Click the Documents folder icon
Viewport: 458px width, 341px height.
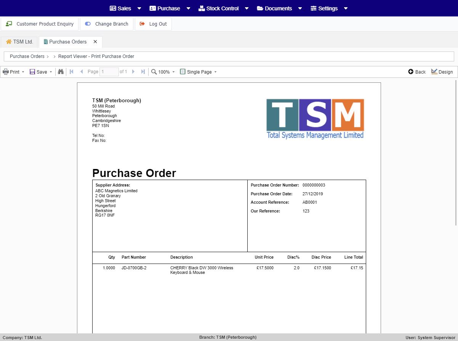click(260, 8)
